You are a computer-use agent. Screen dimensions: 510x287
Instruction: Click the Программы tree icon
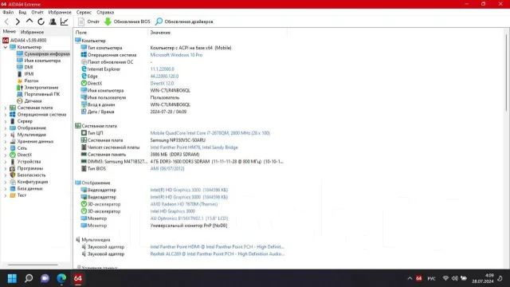click(x=13, y=168)
